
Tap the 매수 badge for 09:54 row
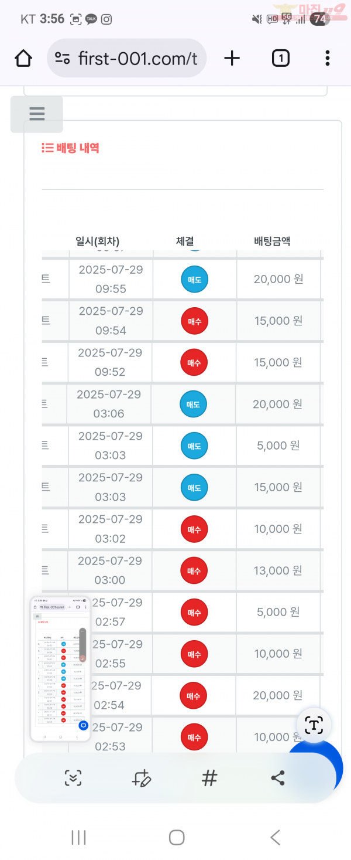pos(194,321)
